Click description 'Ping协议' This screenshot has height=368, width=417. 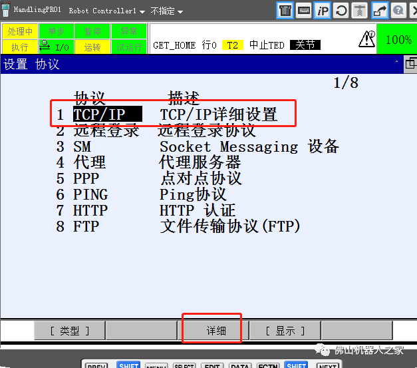coord(193,194)
